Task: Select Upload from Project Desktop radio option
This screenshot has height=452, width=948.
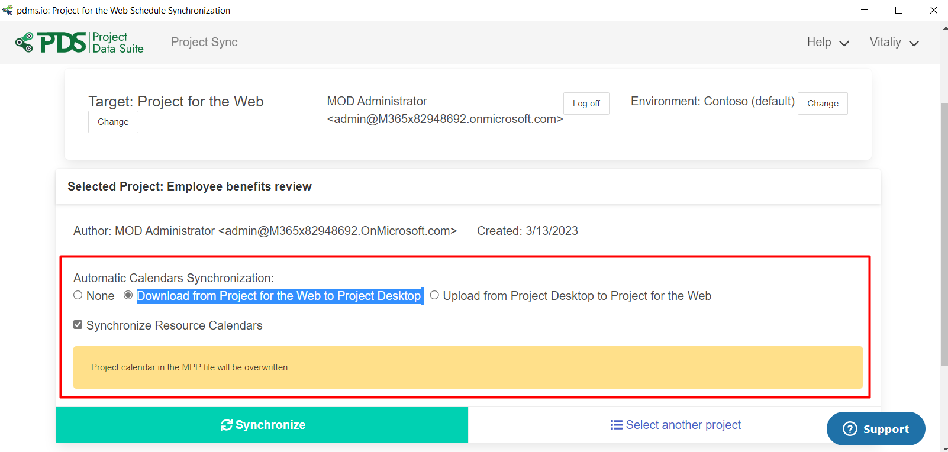Action: [x=434, y=295]
